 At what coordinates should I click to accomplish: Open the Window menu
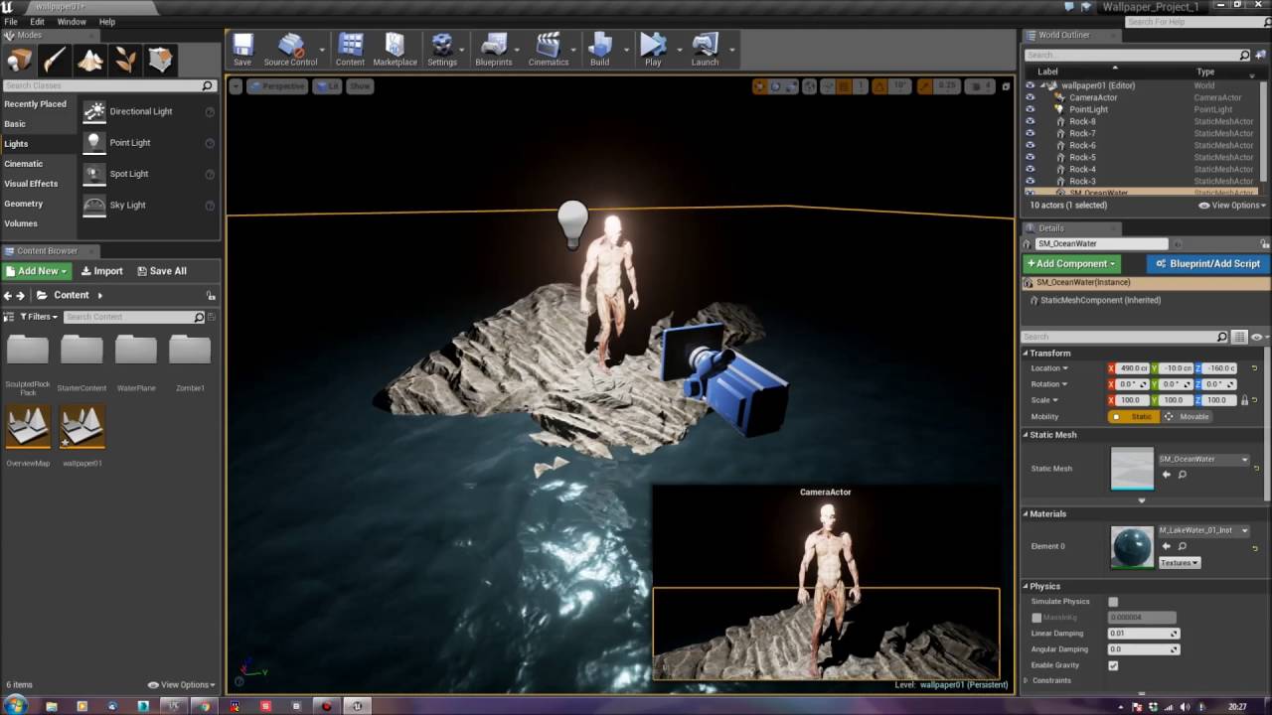point(72,21)
